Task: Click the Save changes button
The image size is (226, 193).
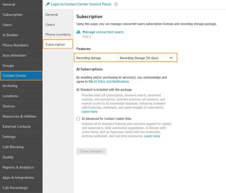Action: click(x=91, y=151)
